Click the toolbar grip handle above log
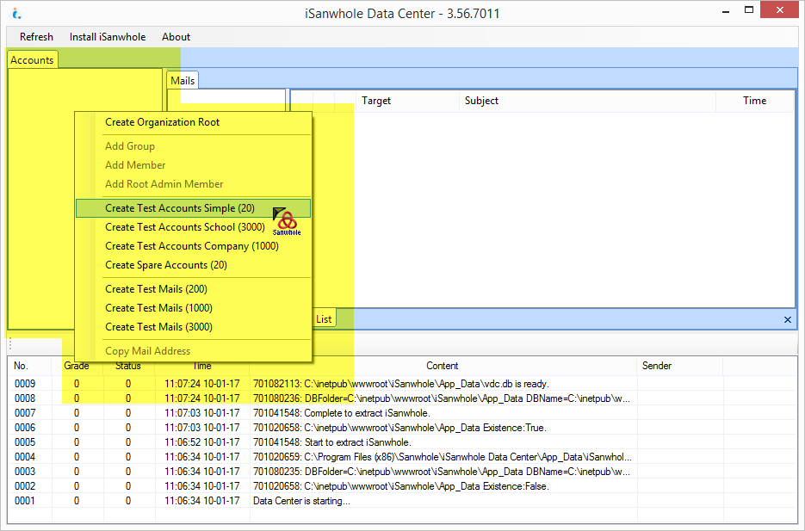The height and width of the screenshot is (531, 805). click(10, 344)
